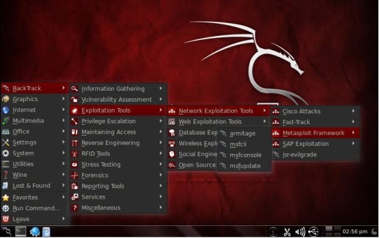Click the Privilege Escalation icon
379x238 pixels.
[75, 121]
